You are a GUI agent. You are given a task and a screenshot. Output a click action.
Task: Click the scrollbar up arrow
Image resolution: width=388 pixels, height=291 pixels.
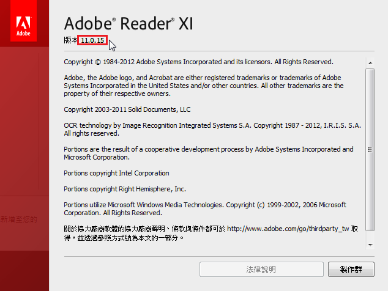[x=370, y=63]
